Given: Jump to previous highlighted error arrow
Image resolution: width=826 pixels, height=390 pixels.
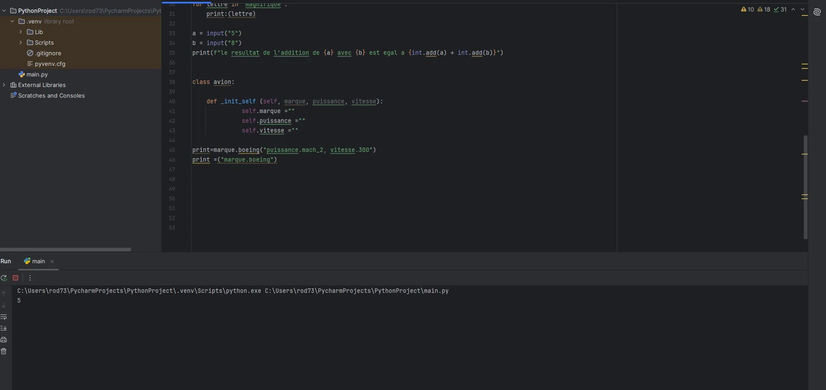Looking at the screenshot, I should [x=793, y=9].
